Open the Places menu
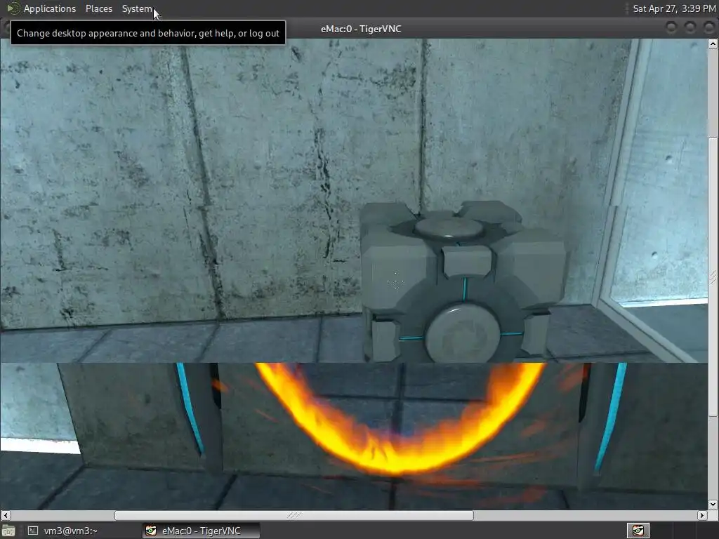 pyautogui.click(x=98, y=8)
